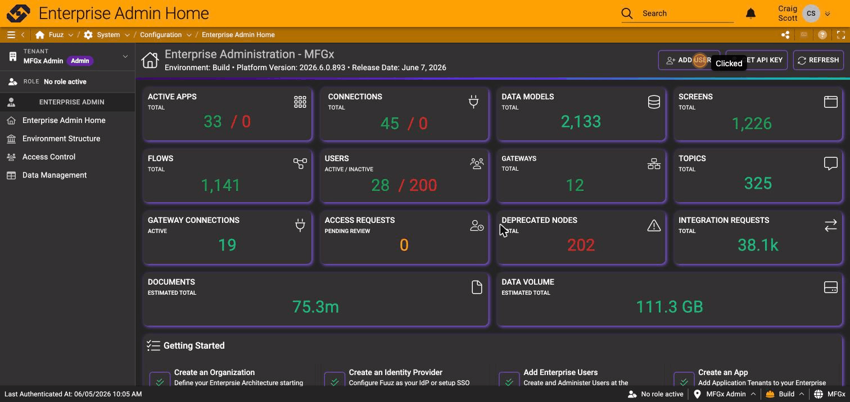This screenshot has width=850, height=402.
Task: Click the search magnifier icon
Action: tap(627, 13)
